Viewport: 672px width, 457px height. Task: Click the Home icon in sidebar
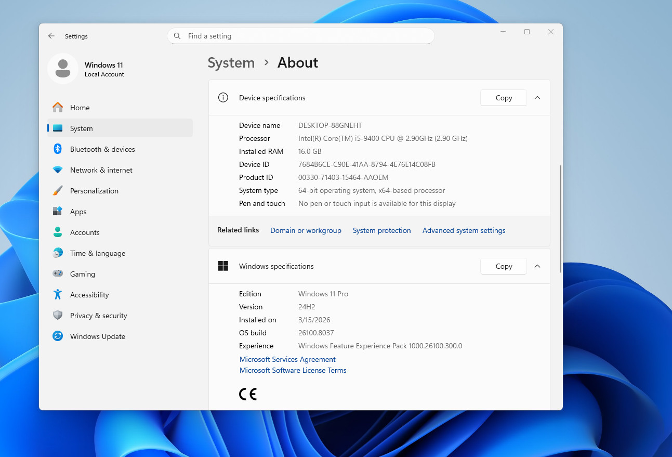(58, 108)
